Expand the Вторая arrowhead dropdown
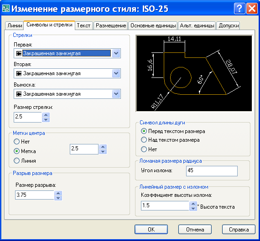 click(116, 73)
